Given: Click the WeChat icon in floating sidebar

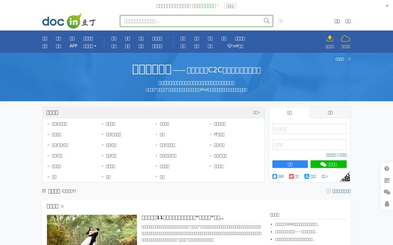Looking at the screenshot, I should [387, 192].
